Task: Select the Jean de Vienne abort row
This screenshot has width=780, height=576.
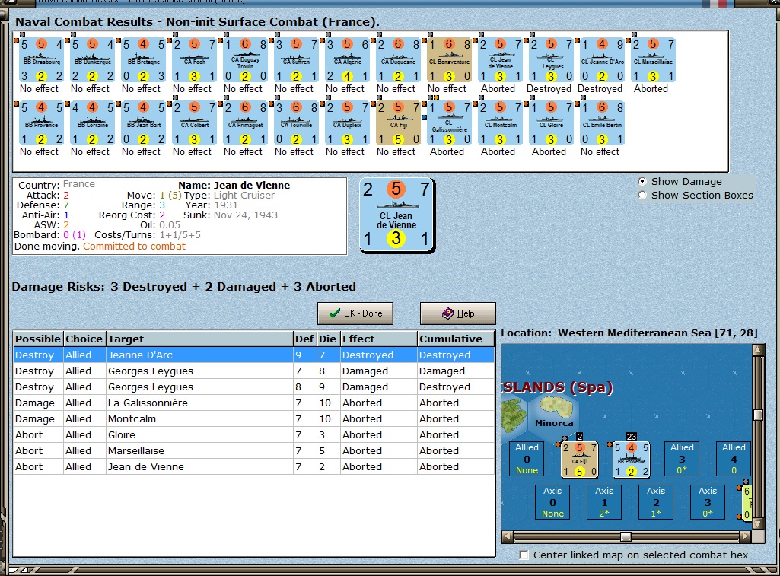Action: point(253,466)
